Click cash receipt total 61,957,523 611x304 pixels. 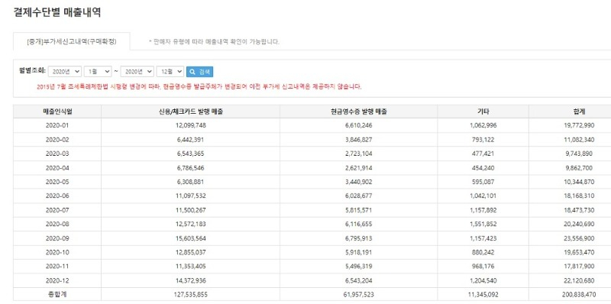[x=358, y=295]
